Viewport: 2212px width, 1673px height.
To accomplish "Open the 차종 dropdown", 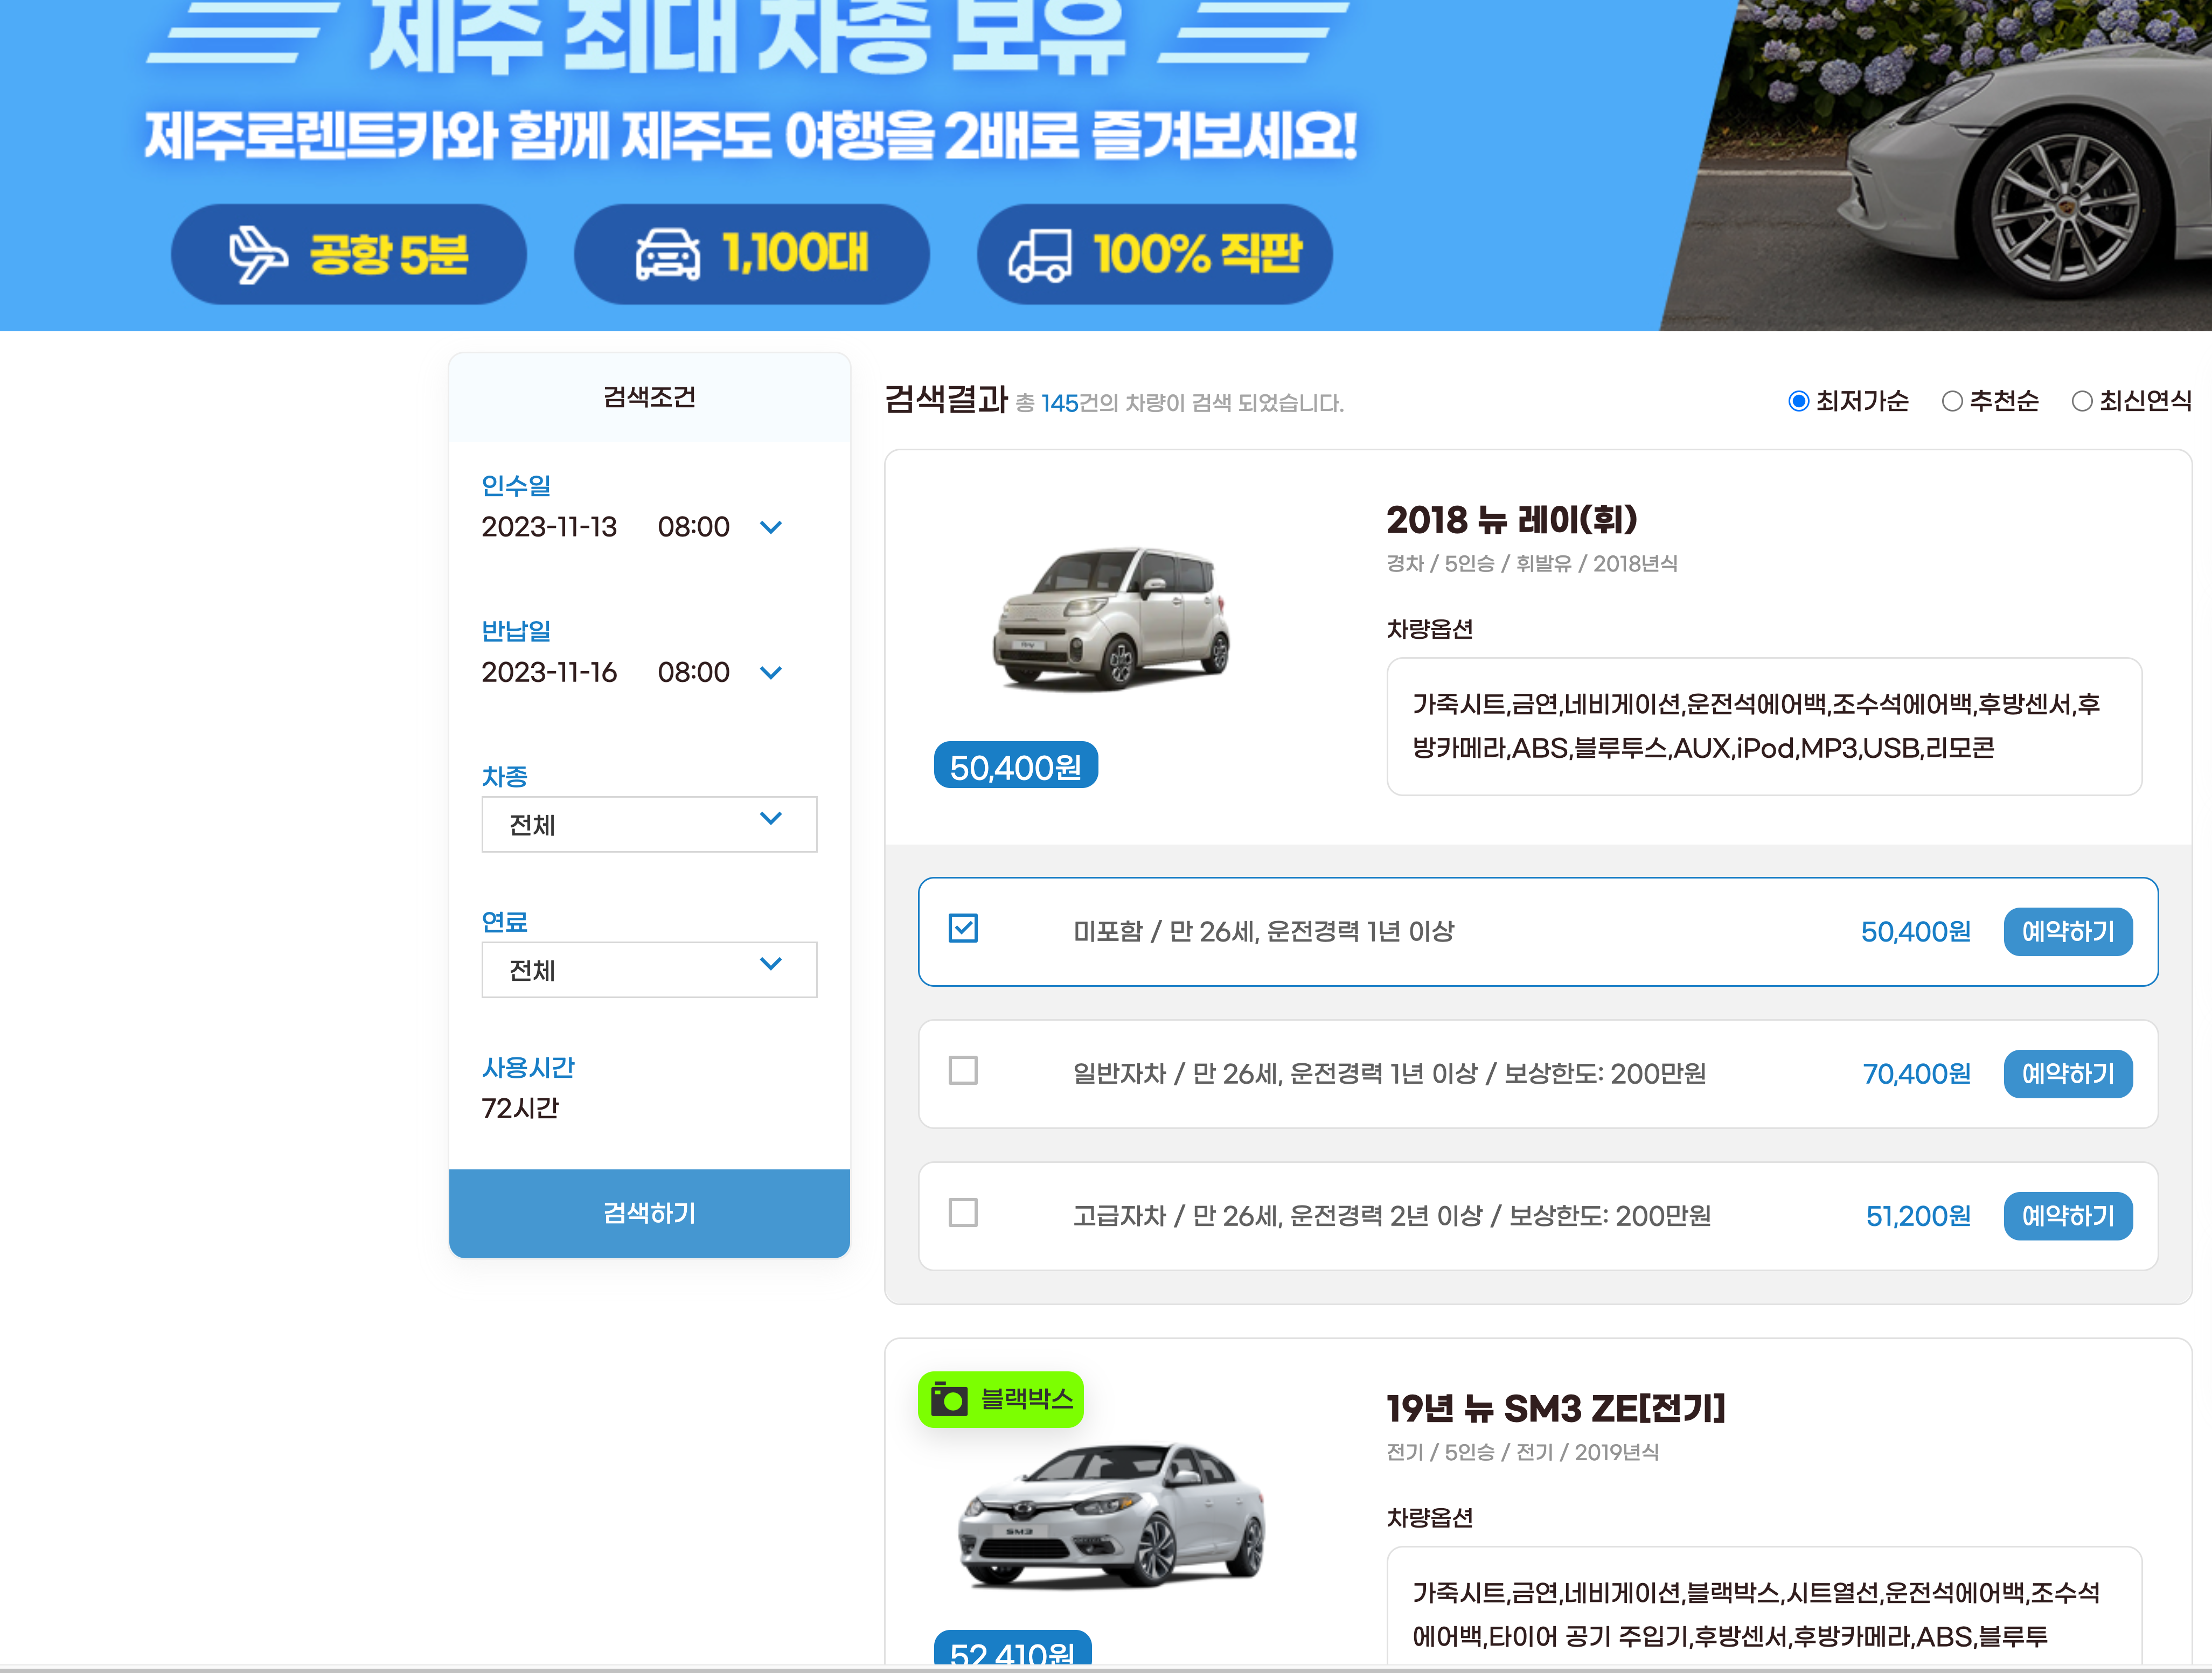I will point(649,824).
